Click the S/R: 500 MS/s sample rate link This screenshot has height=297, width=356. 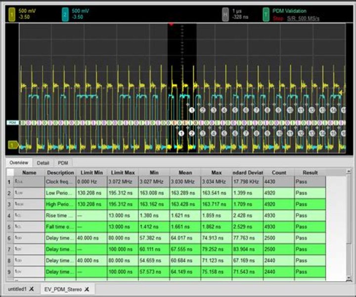303,18
